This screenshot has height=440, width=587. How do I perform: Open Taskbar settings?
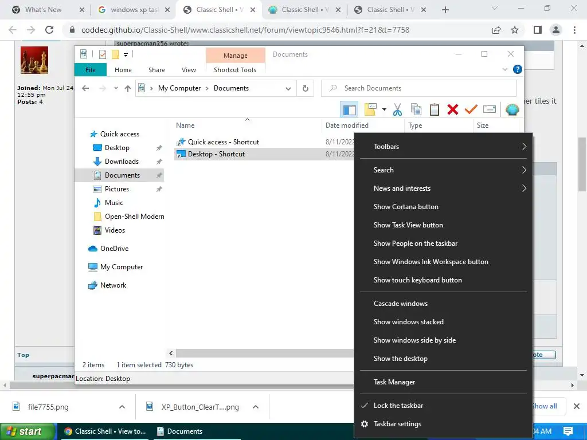(443, 424)
